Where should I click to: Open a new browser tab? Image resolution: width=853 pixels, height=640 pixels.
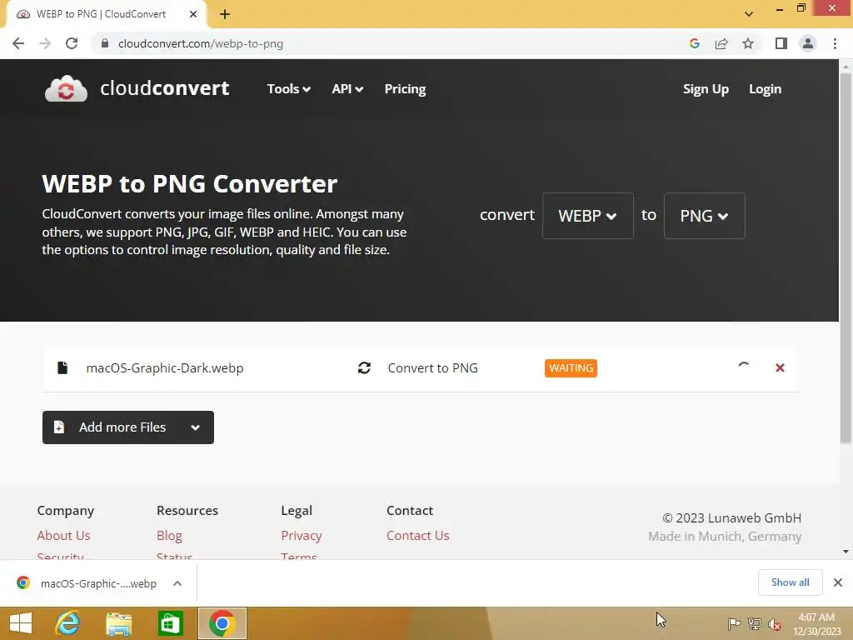point(225,14)
